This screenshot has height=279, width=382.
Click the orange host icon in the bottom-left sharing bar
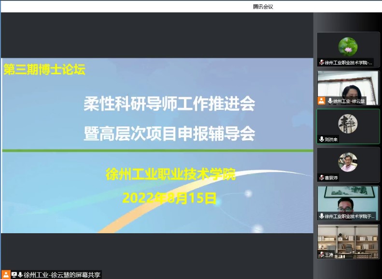pyautogui.click(x=5, y=275)
